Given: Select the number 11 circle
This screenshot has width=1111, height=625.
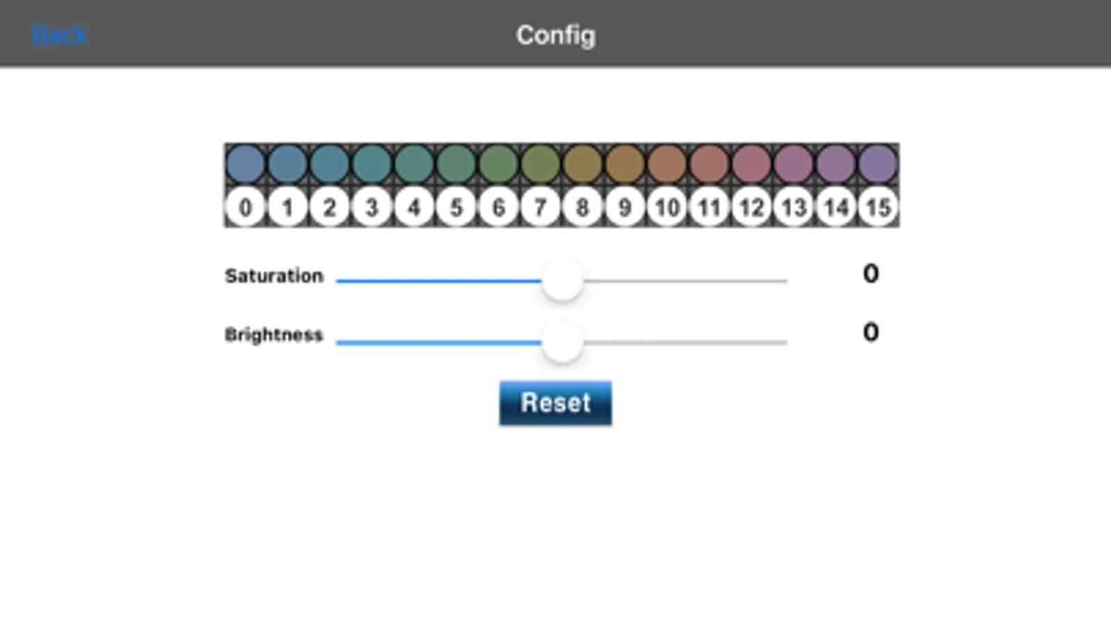Looking at the screenshot, I should pyautogui.click(x=709, y=207).
